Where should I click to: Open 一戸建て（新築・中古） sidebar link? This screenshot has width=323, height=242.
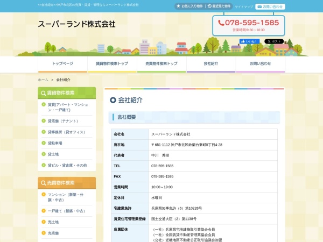(x=66, y=211)
